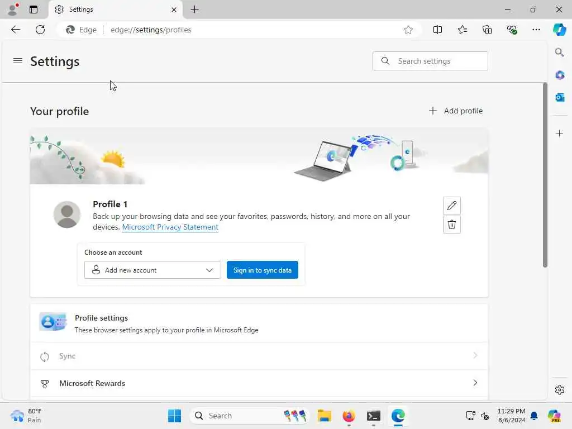Viewport: 572px width, 429px height.
Task: Click the Profile 1 avatar picture
Action: point(67,214)
